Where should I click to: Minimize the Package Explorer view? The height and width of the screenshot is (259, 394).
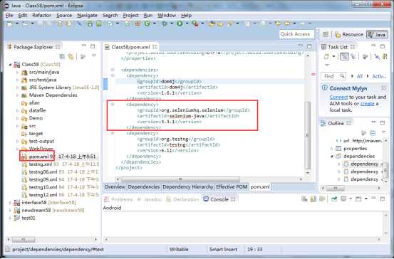point(84,46)
